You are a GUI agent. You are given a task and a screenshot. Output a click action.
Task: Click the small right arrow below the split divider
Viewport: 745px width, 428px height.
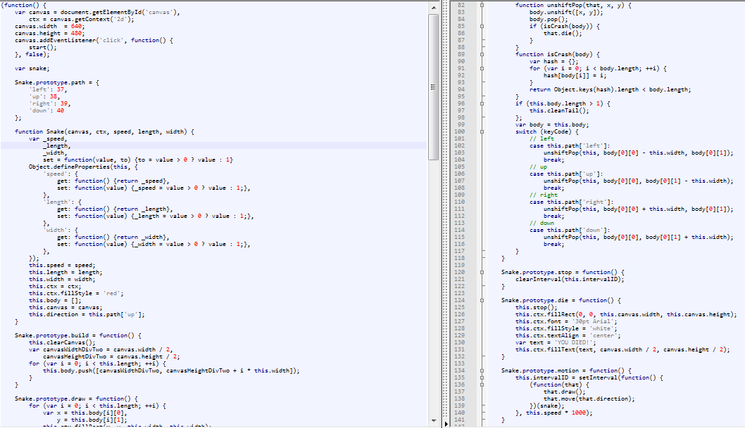coord(445,424)
